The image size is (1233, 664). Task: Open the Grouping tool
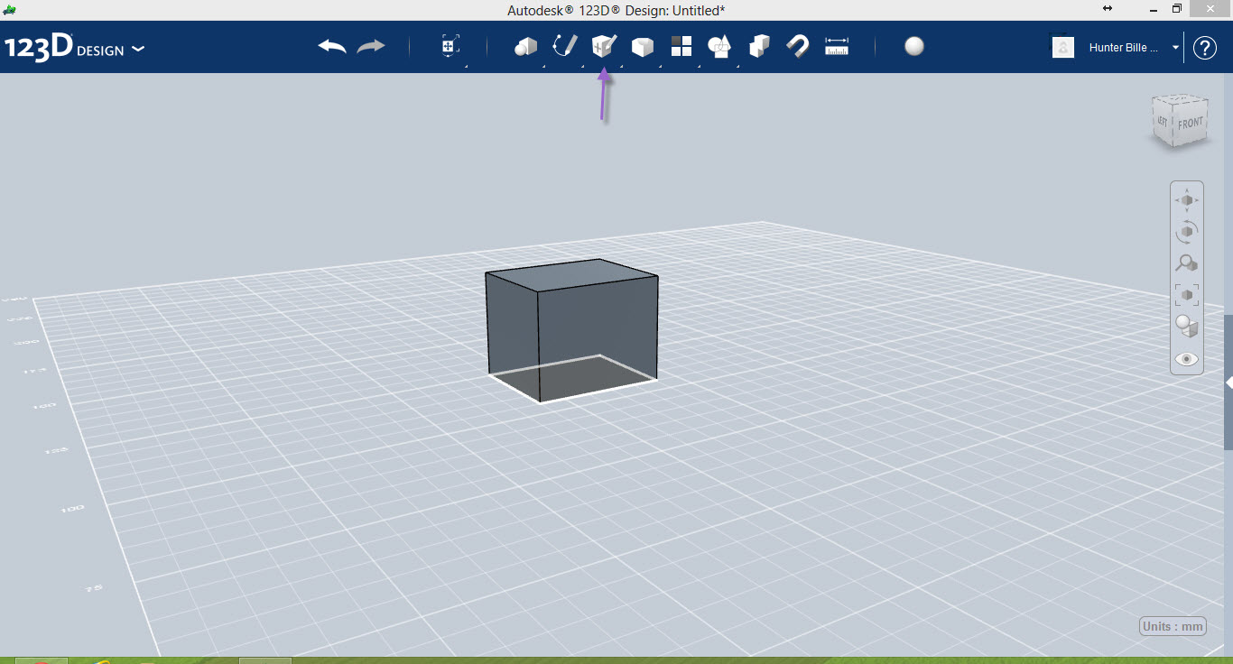(x=719, y=47)
